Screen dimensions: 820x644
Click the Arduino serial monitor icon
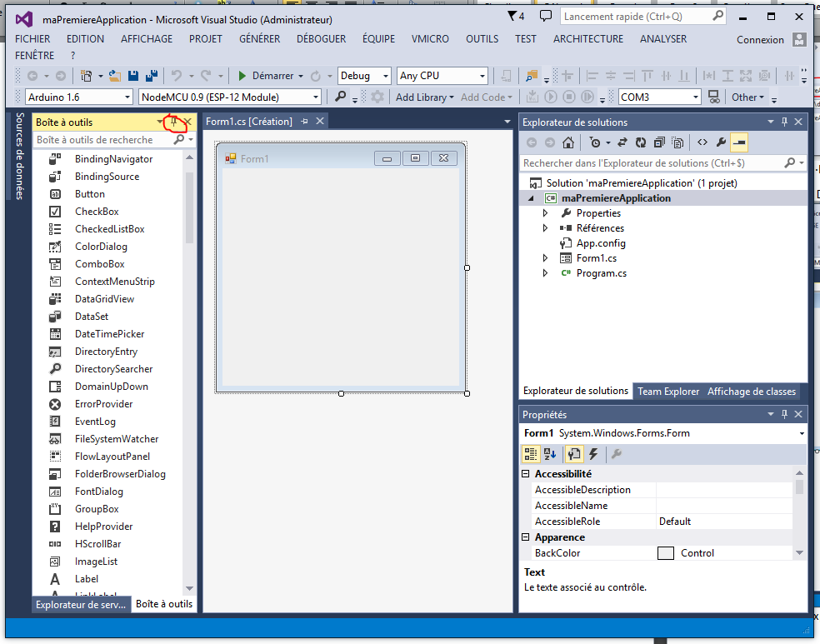712,97
